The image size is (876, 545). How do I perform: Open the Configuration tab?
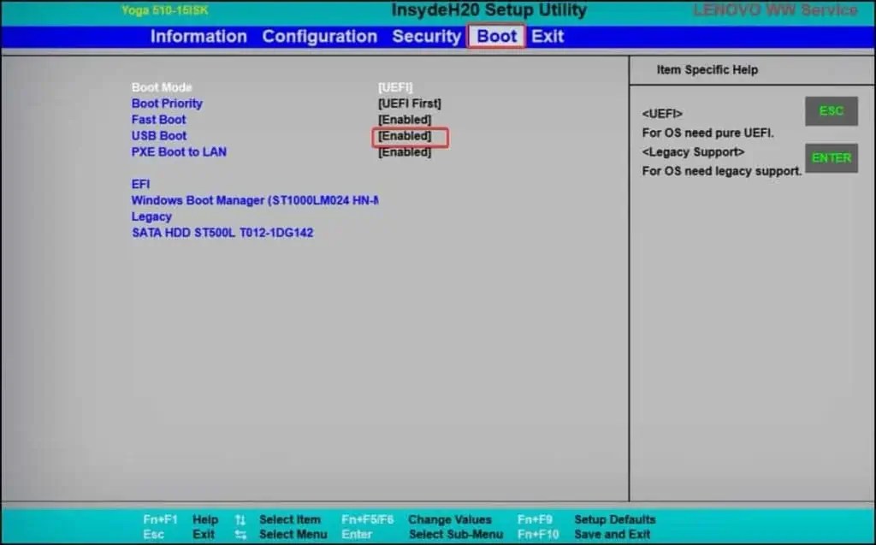pos(319,36)
